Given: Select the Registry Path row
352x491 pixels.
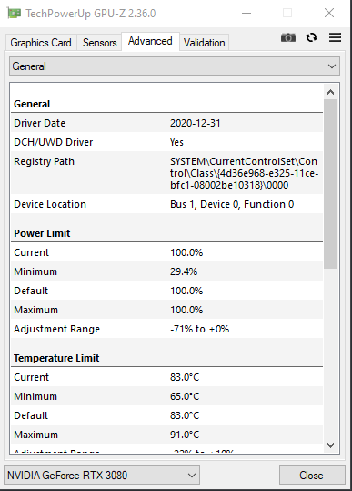Looking at the screenshot, I should (167, 173).
